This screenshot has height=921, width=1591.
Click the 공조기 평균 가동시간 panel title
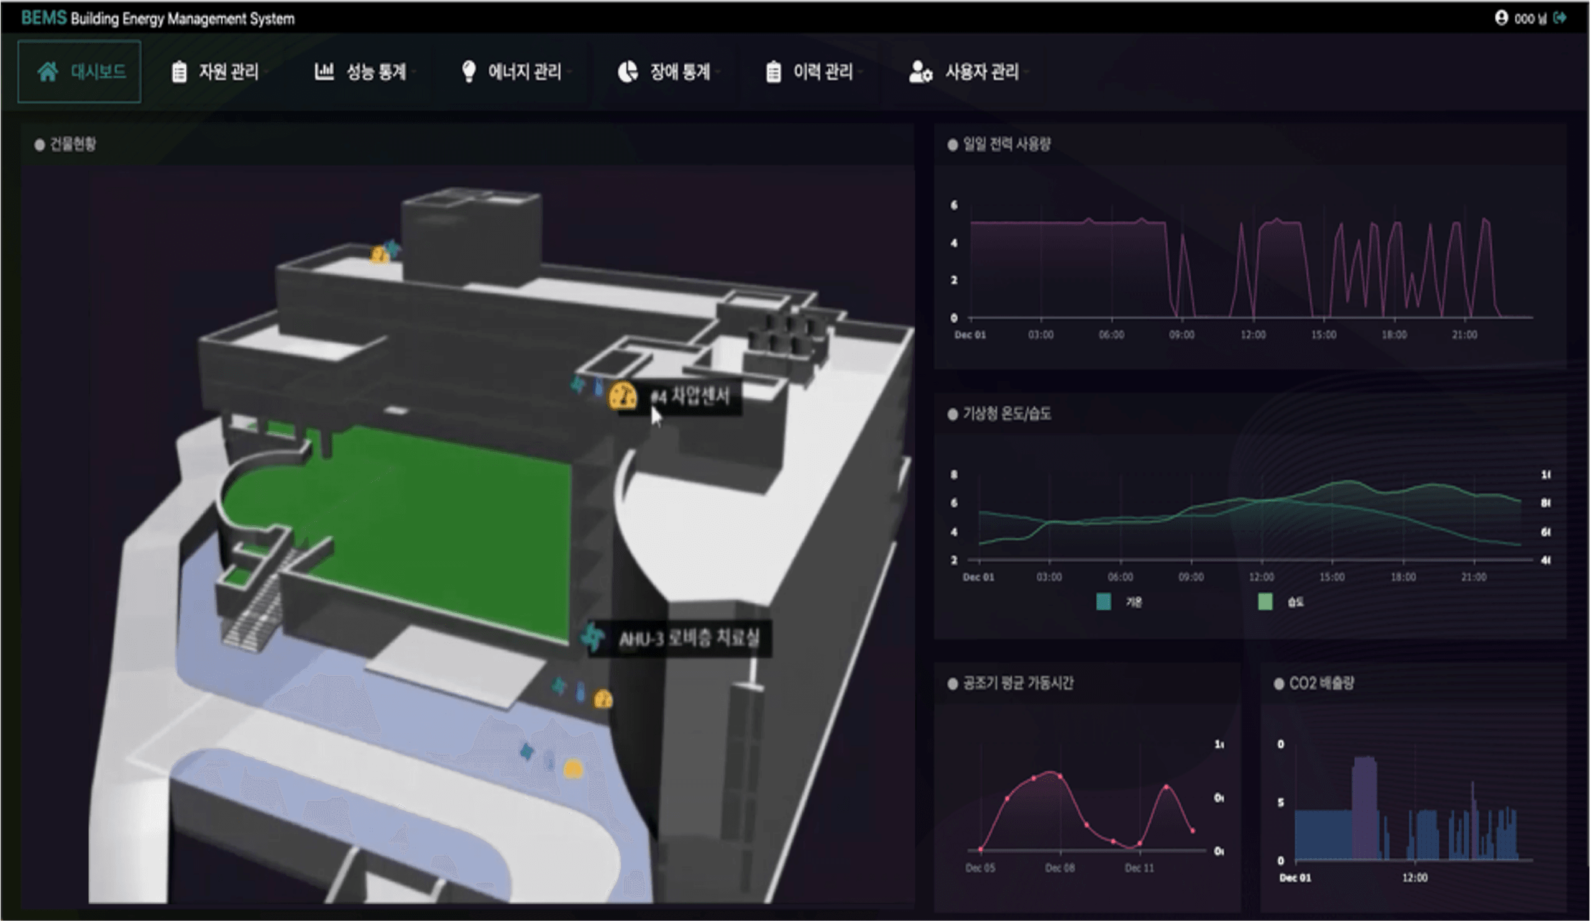point(1018,683)
